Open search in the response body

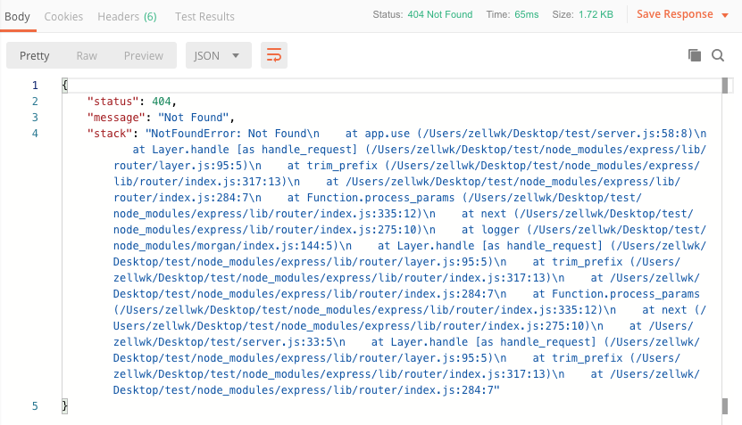(718, 55)
